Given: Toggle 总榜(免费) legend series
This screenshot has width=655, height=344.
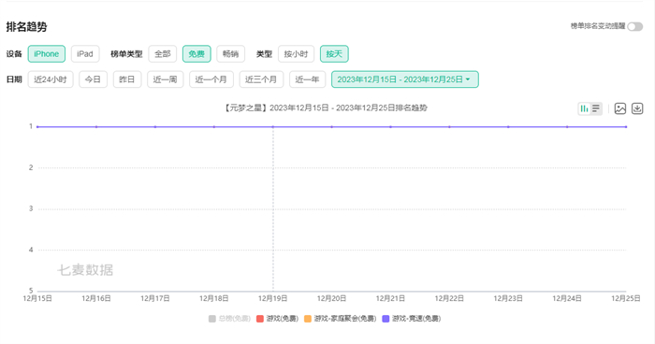Looking at the screenshot, I should click(x=229, y=319).
